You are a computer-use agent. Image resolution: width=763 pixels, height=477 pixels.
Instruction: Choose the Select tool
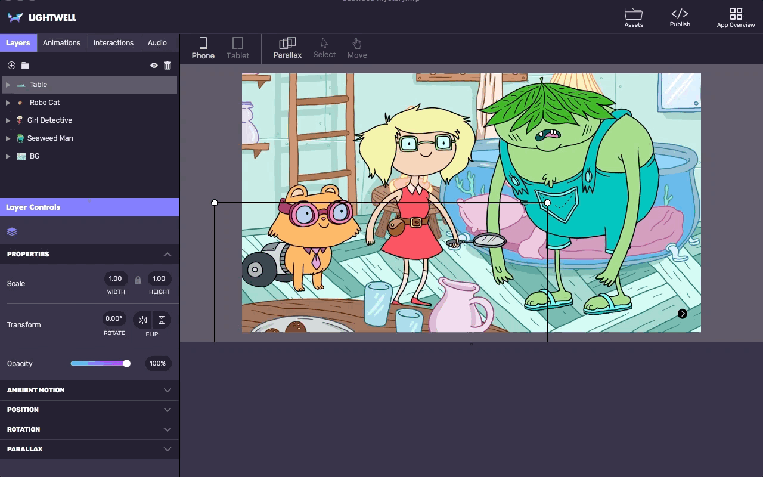(x=324, y=48)
